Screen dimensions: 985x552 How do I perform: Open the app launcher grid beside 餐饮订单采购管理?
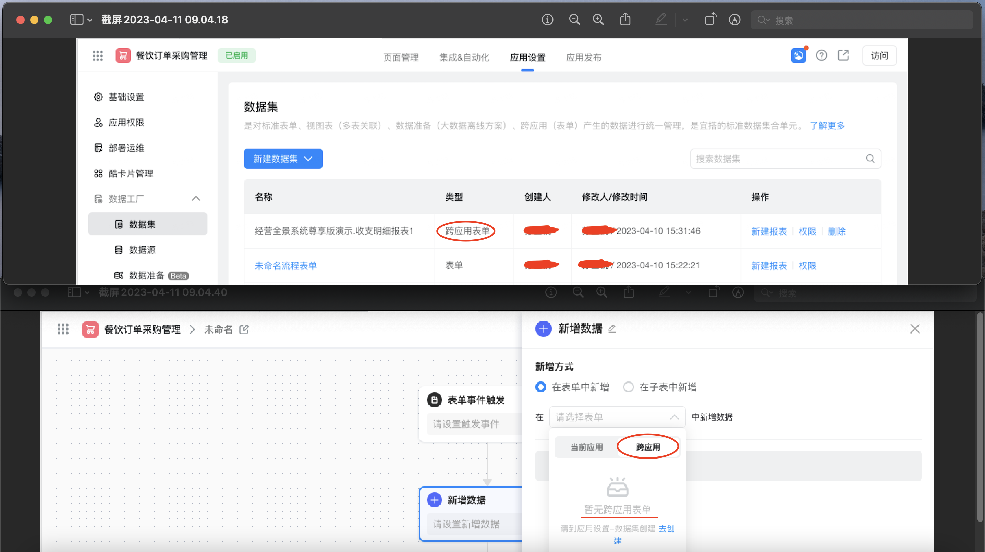pyautogui.click(x=97, y=56)
